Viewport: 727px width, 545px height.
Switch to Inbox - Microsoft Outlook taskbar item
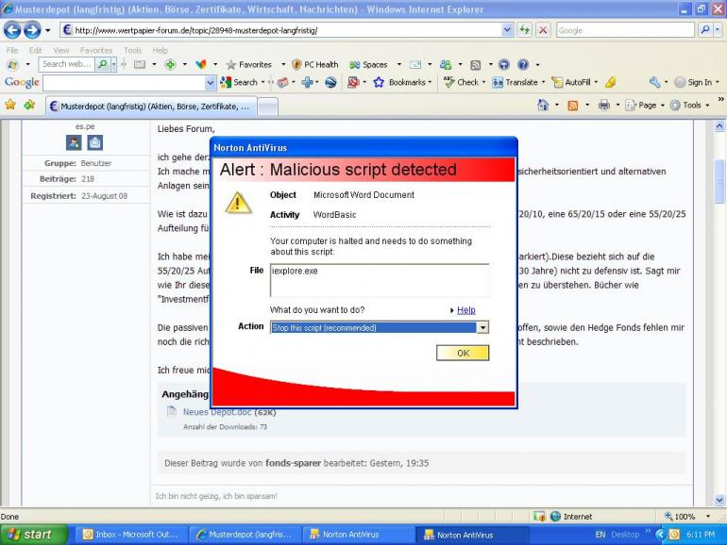130,535
